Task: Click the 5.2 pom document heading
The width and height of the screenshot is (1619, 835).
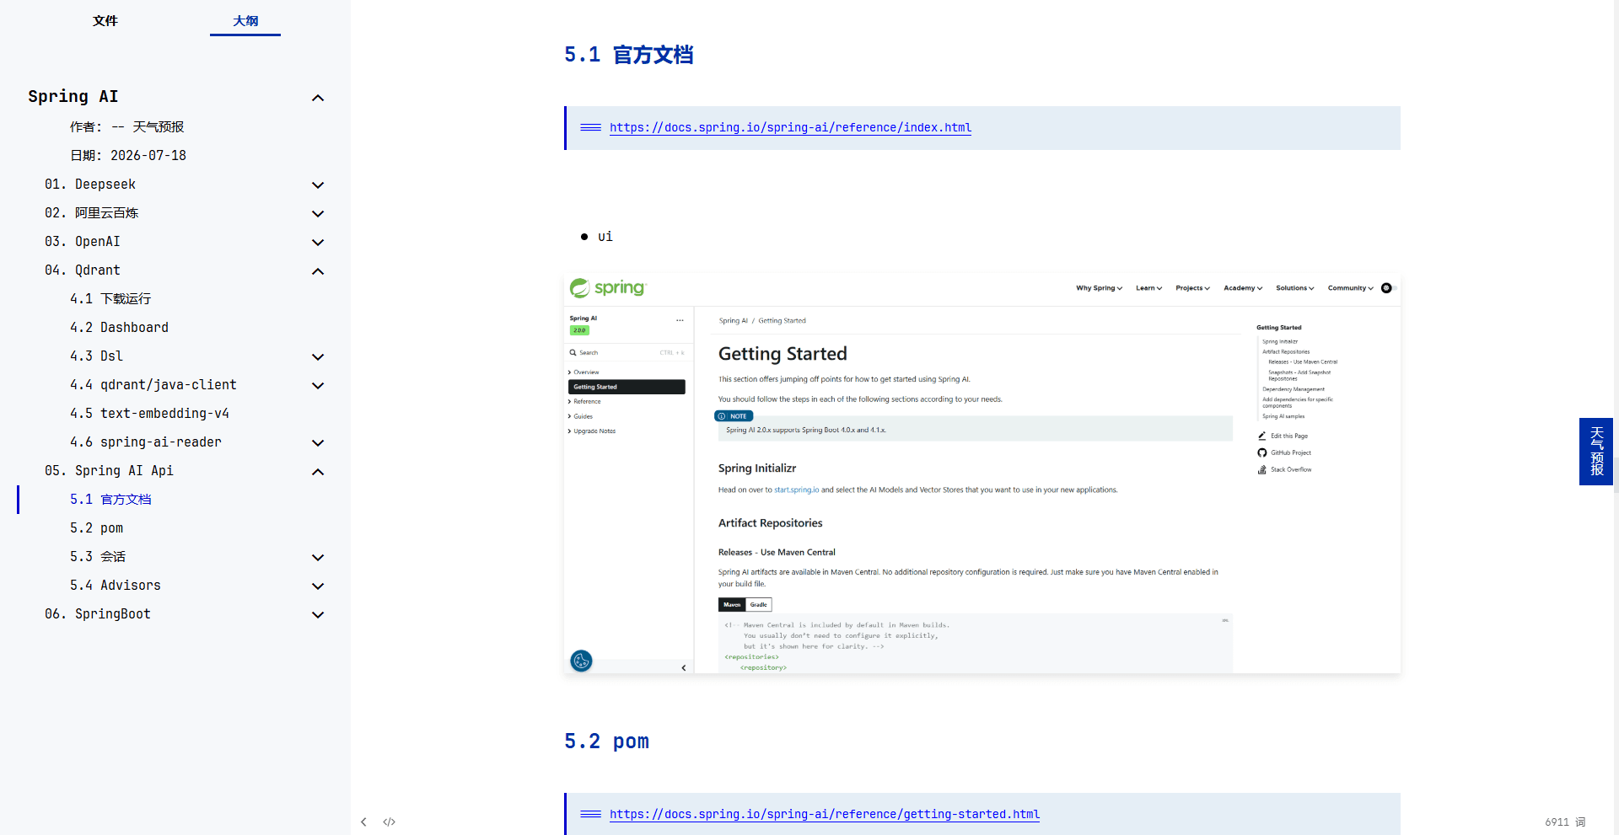Action: tap(606, 741)
